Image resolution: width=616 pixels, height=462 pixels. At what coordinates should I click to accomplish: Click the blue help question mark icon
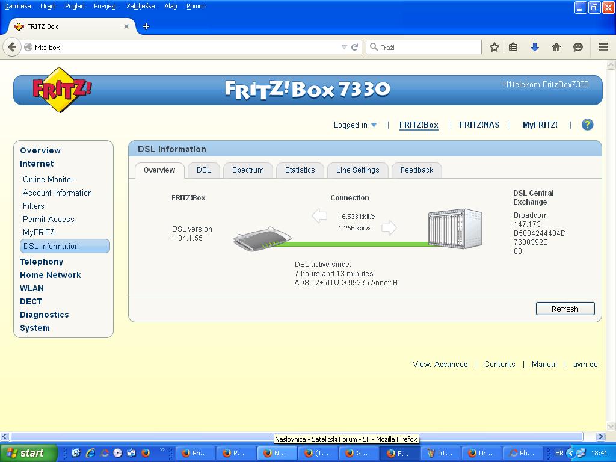pos(587,125)
